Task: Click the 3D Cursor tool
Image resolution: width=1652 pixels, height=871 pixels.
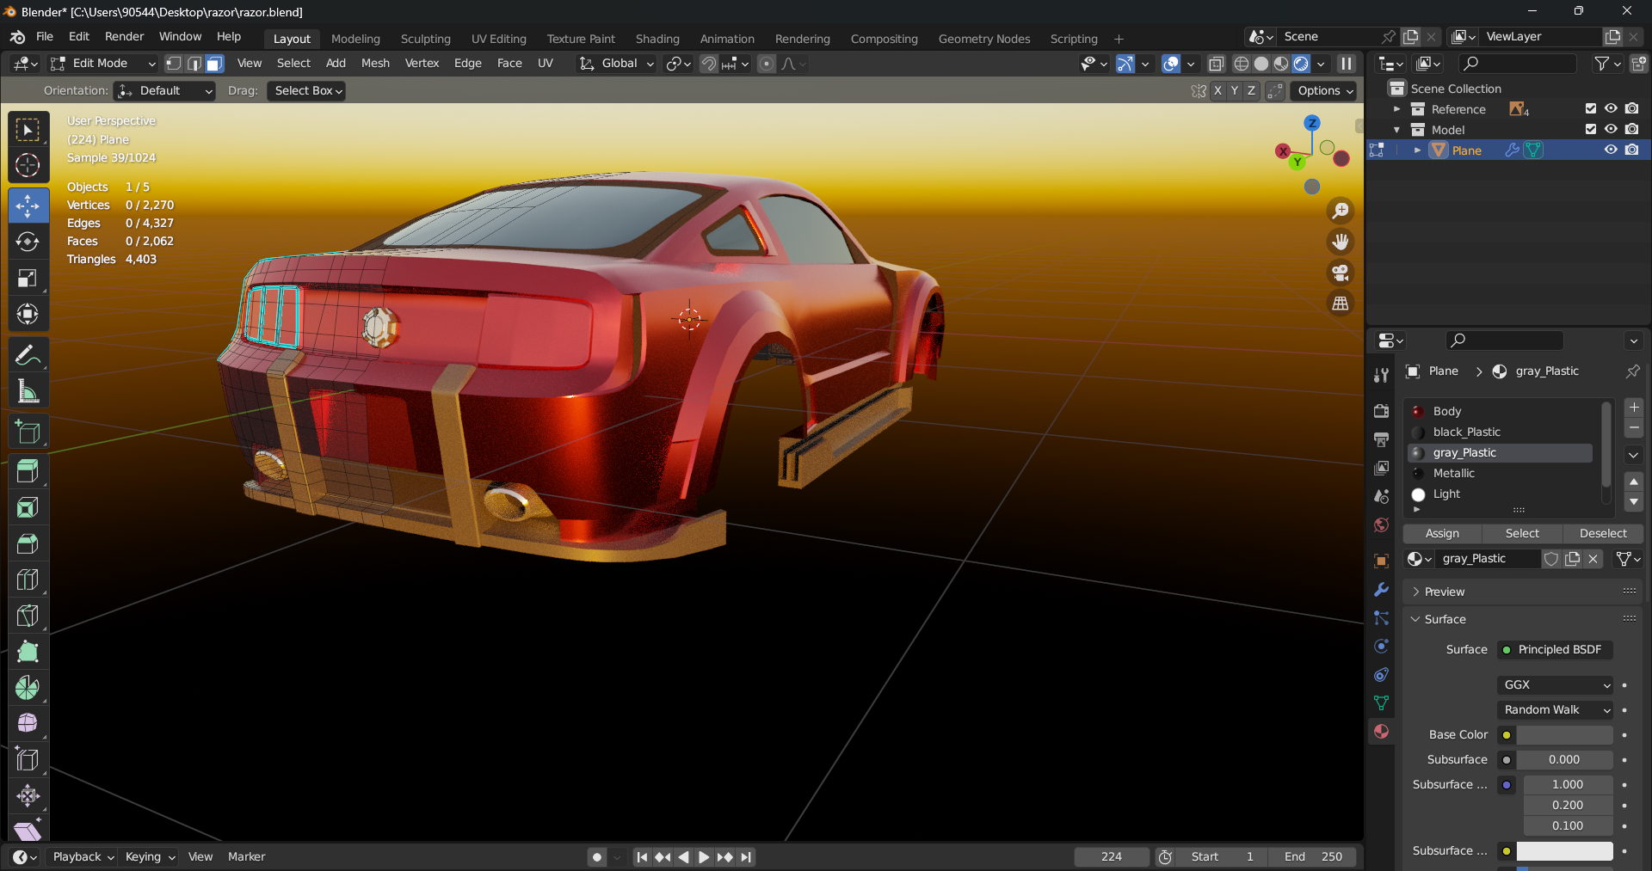Action: [x=28, y=165]
